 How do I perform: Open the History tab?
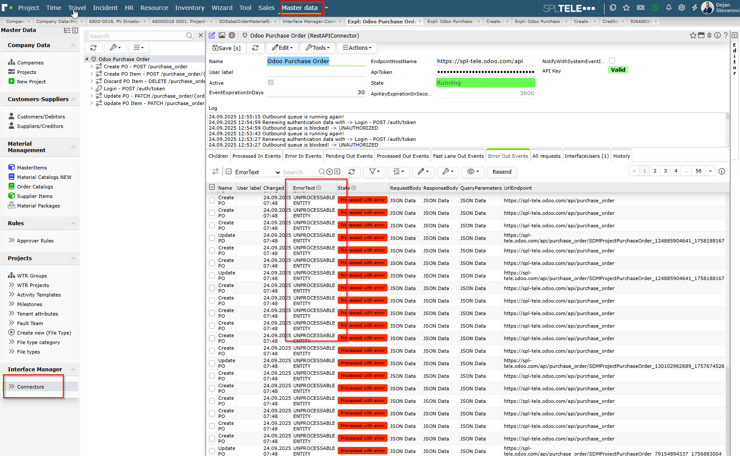(621, 156)
